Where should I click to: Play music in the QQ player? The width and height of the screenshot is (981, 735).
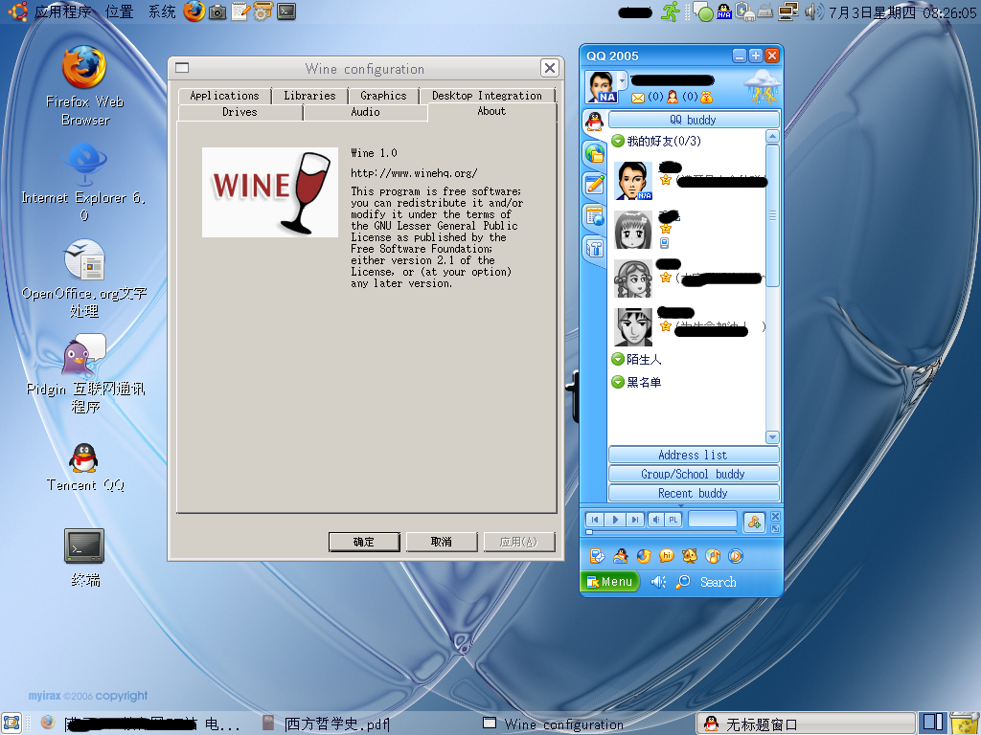click(x=615, y=520)
